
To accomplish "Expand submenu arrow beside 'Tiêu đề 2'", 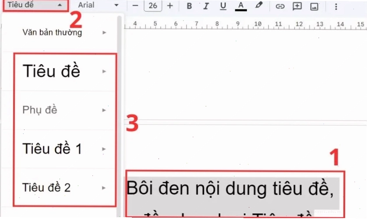I will pos(104,188).
